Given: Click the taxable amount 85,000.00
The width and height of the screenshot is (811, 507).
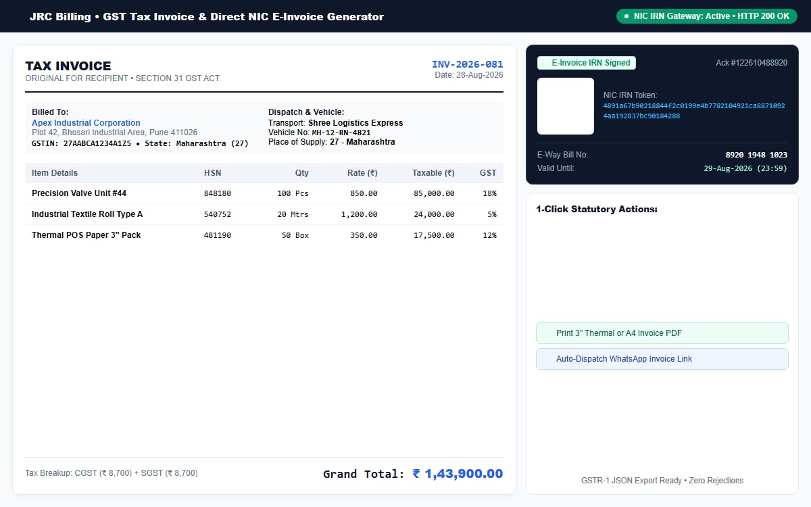Looking at the screenshot, I should point(434,193).
